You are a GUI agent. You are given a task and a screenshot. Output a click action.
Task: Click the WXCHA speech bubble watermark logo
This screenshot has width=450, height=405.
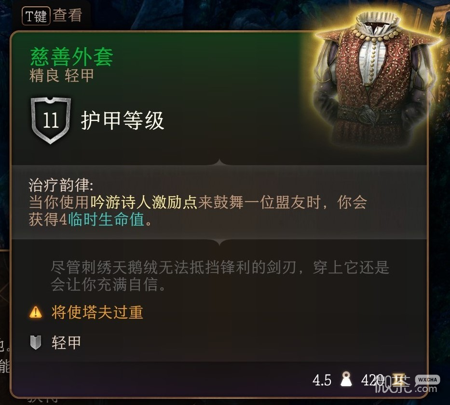pos(427,380)
